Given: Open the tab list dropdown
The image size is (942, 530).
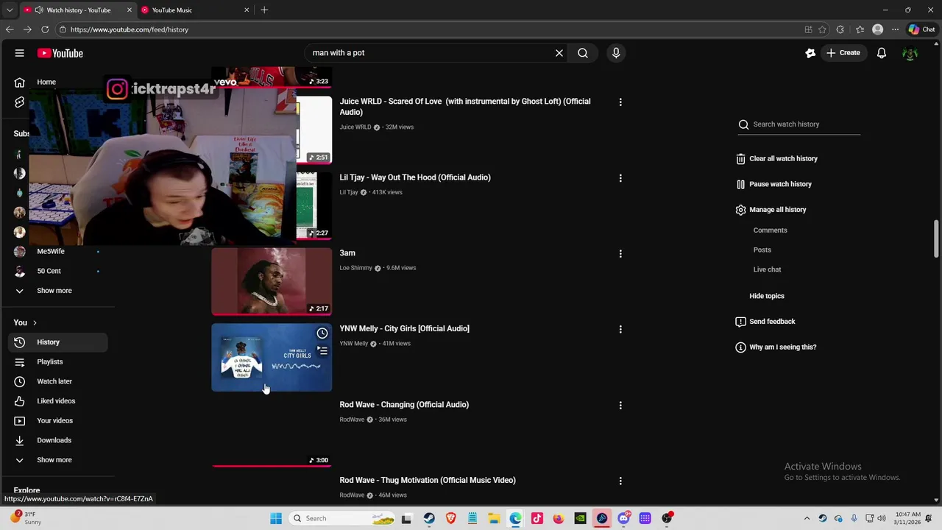Looking at the screenshot, I should 10,10.
